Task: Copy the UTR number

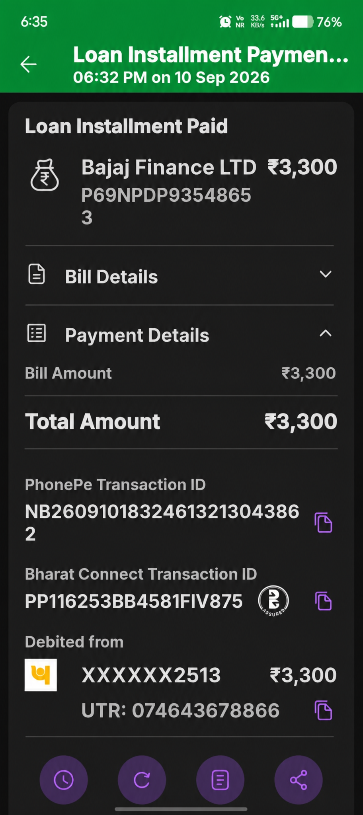Action: (x=323, y=710)
